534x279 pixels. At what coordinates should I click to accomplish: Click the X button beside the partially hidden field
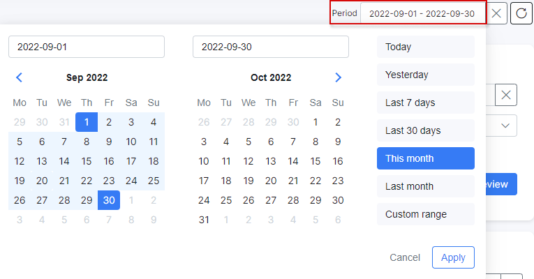506,95
